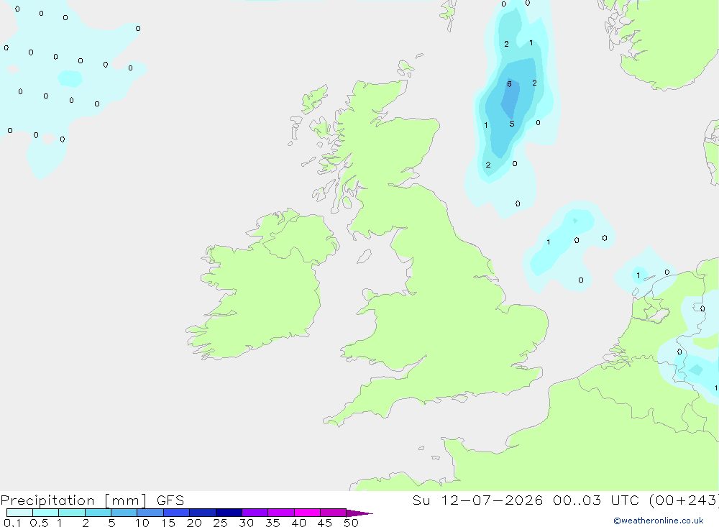Viewport: 719px width, 527px height.
Task: Select the 30–35 mm violet legend swatch
Action: [x=255, y=513]
